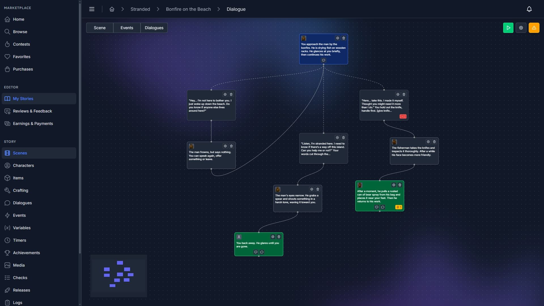Open node settings on the bonfire intro node
The width and height of the screenshot is (544, 306).
tap(337, 38)
